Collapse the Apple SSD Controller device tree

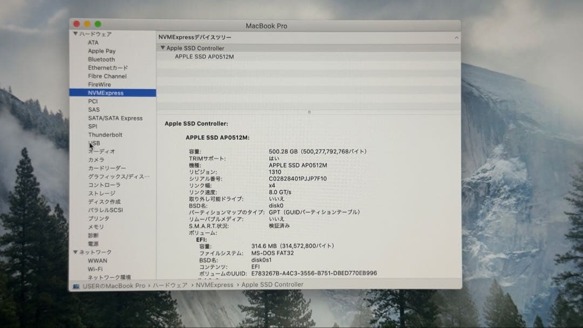163,48
